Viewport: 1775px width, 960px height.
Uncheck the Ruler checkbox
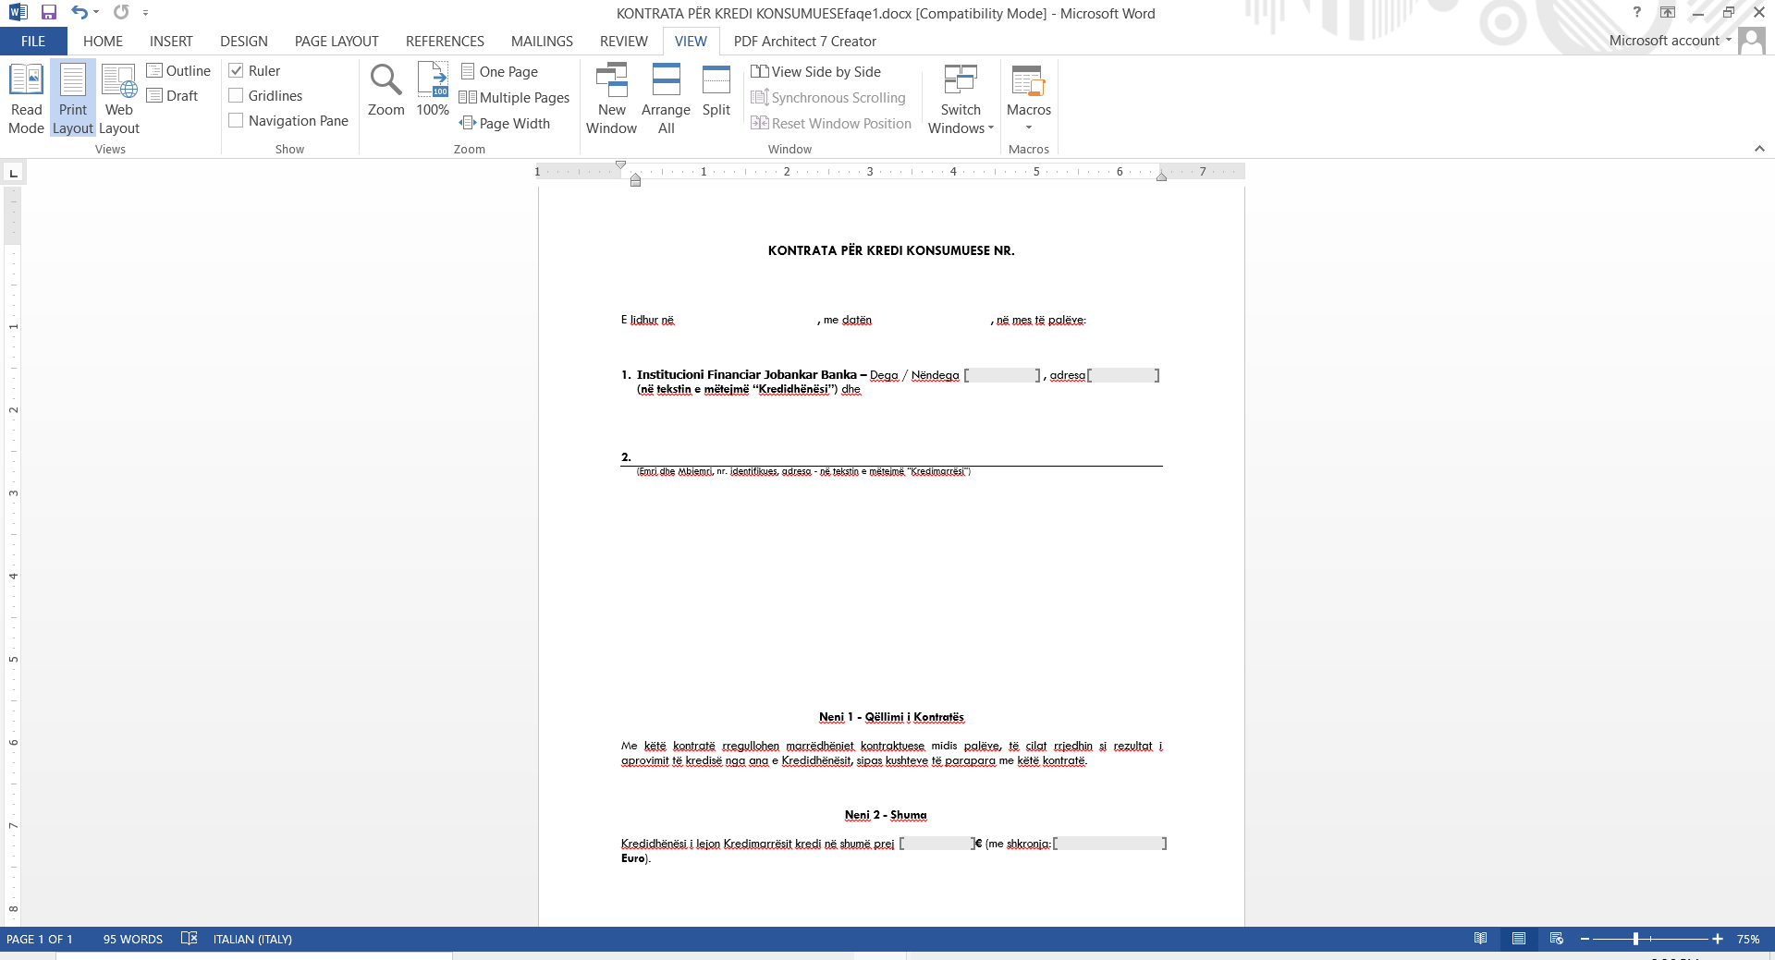[x=236, y=71]
